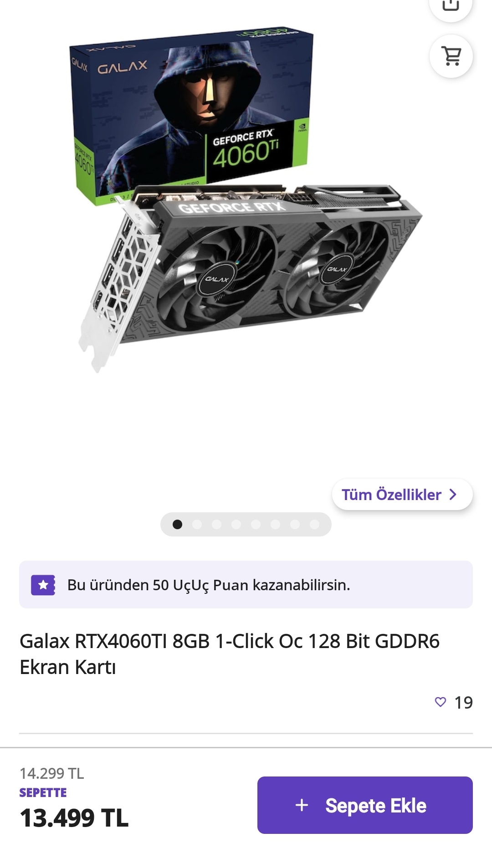The width and height of the screenshot is (492, 848).
Task: Tap the heart favorite icon
Action: click(441, 702)
